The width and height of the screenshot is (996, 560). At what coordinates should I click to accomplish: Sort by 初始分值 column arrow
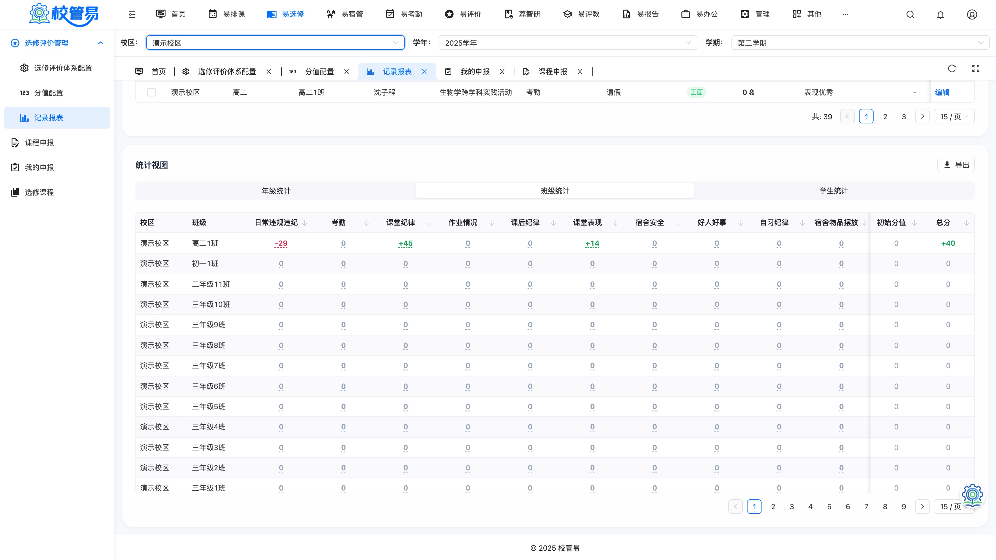click(x=914, y=223)
